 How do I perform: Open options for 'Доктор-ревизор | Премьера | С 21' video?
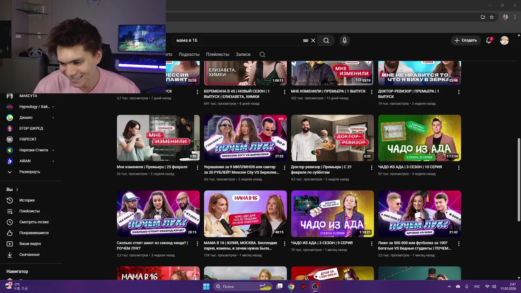click(372, 167)
